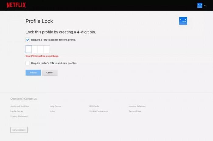Select the second PIN digit box

pyautogui.click(x=35, y=49)
